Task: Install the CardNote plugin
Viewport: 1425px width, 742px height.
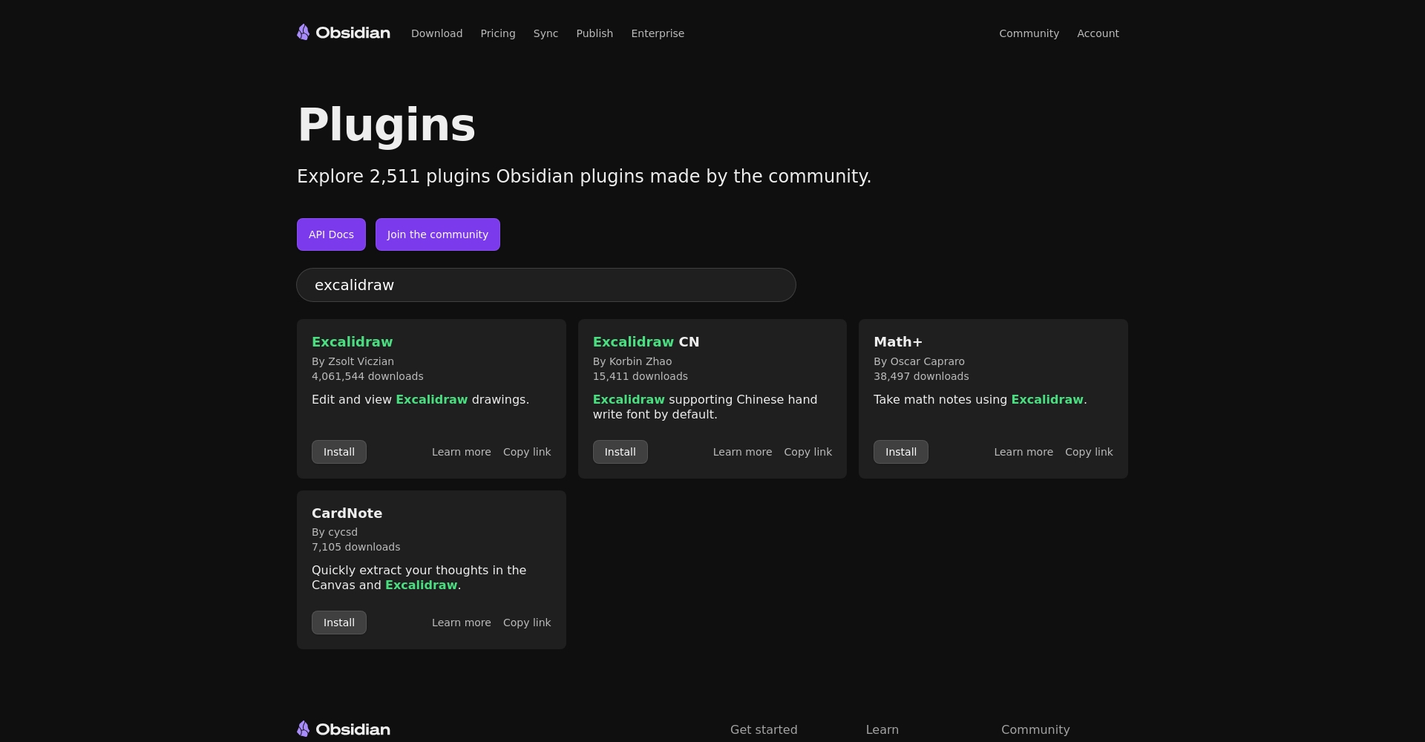Action: point(339,623)
